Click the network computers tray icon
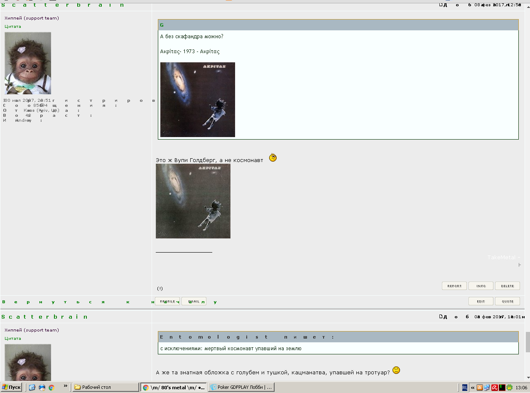Image resolution: width=530 pixels, height=393 pixels. 487,388
